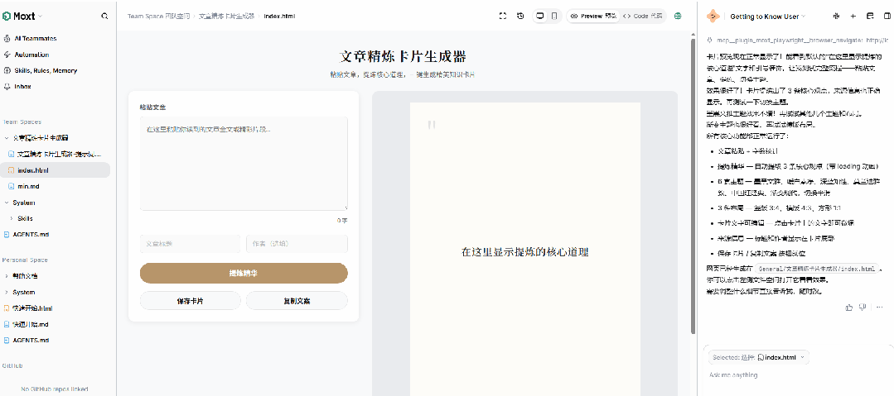Screen dimensions: 894x396
Task: Click the fullscreen icon in preview toolbar
Action: (503, 17)
